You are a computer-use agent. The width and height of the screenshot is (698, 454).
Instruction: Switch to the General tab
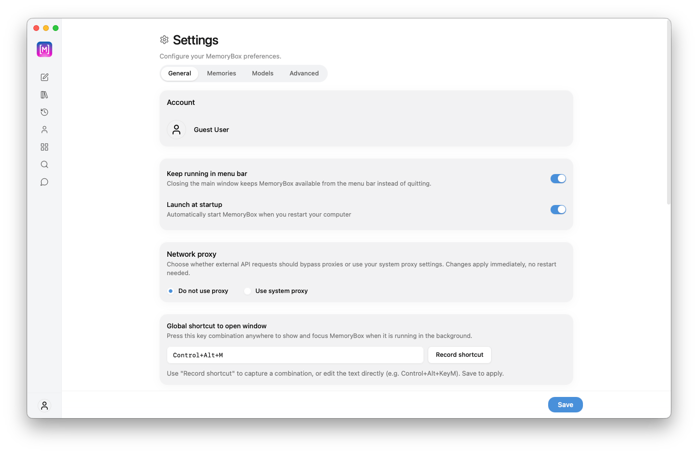click(x=180, y=73)
